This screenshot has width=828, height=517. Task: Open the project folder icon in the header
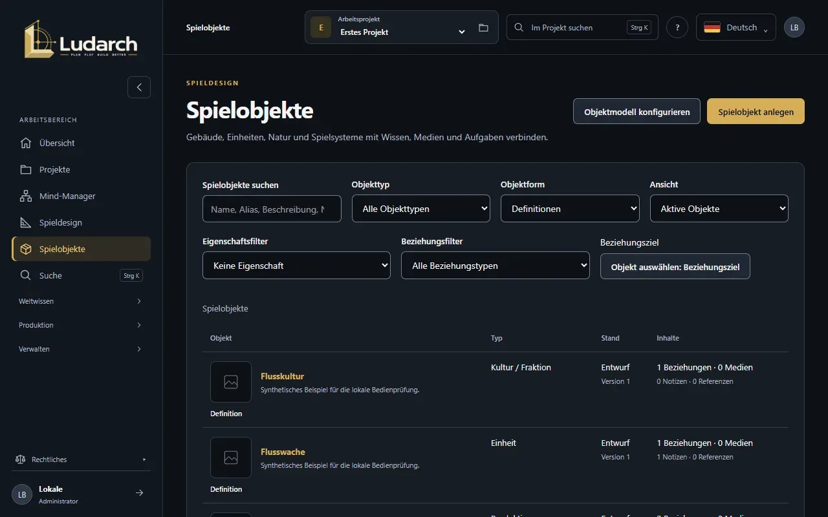pyautogui.click(x=483, y=28)
